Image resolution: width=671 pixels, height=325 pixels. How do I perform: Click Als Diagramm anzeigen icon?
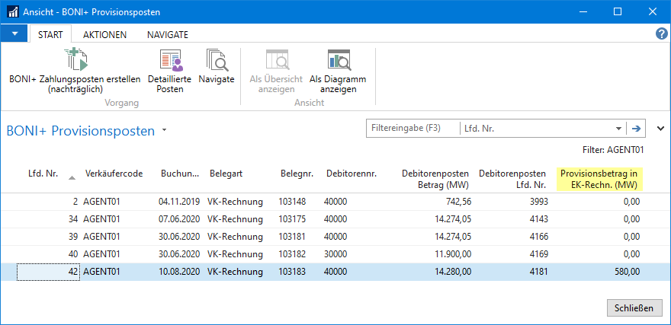pyautogui.click(x=338, y=61)
